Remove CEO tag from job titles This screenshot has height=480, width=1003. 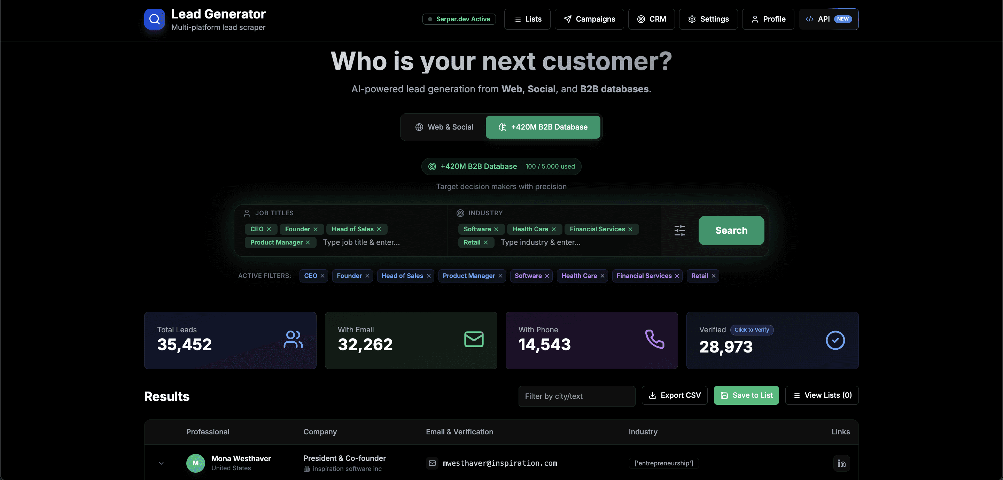point(269,229)
